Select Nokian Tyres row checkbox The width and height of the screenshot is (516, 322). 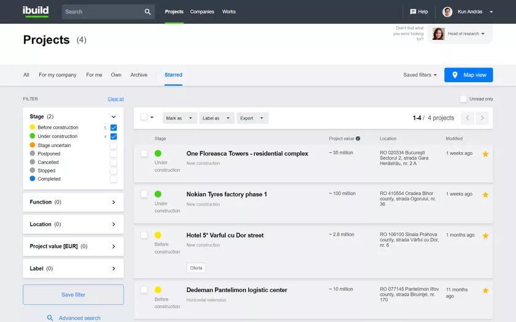[x=144, y=194]
